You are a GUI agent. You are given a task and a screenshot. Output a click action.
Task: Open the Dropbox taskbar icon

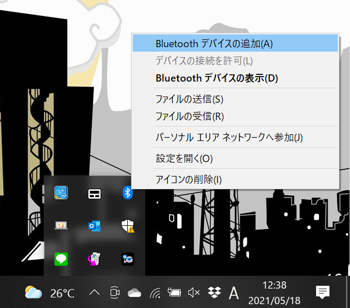click(x=214, y=292)
